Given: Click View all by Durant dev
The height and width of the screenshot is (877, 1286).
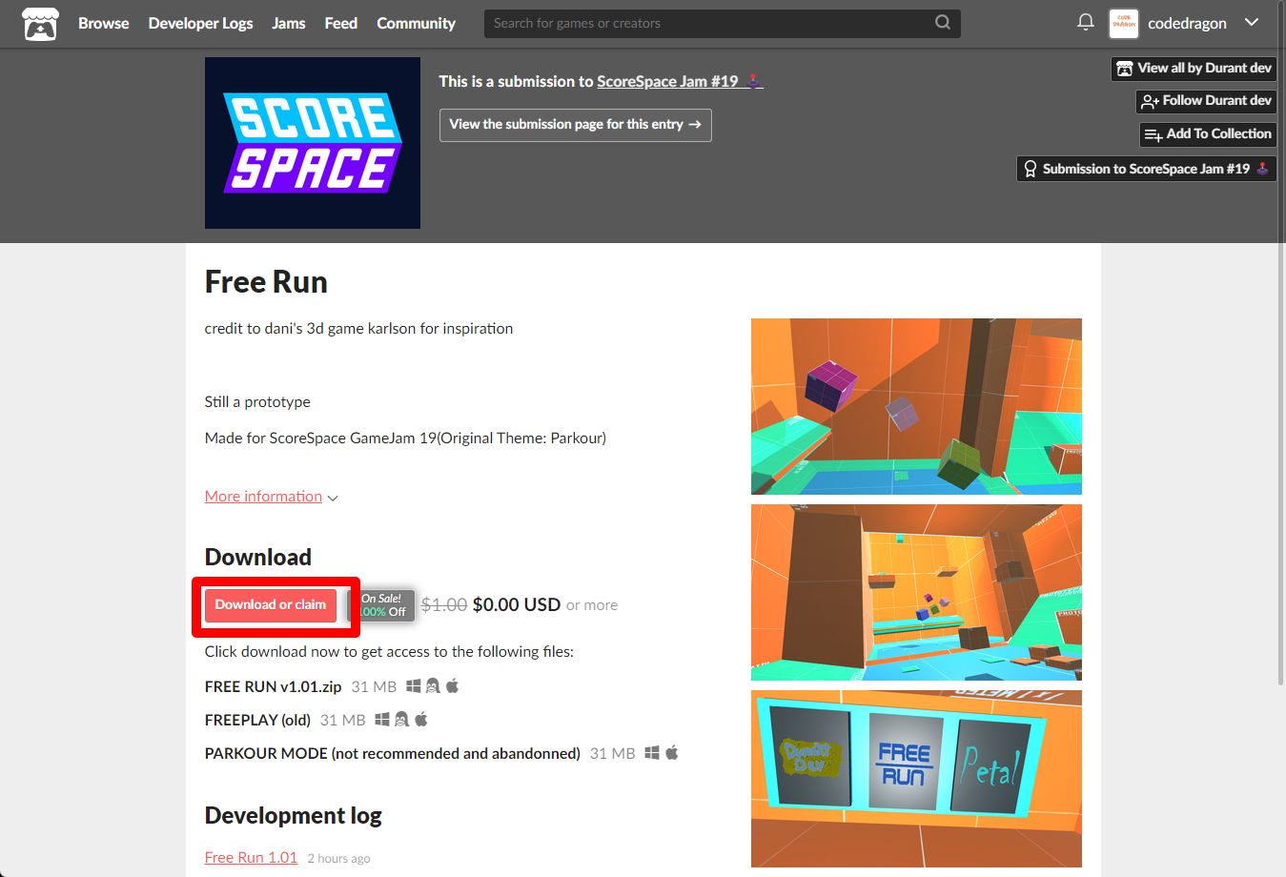Looking at the screenshot, I should point(1194,69).
